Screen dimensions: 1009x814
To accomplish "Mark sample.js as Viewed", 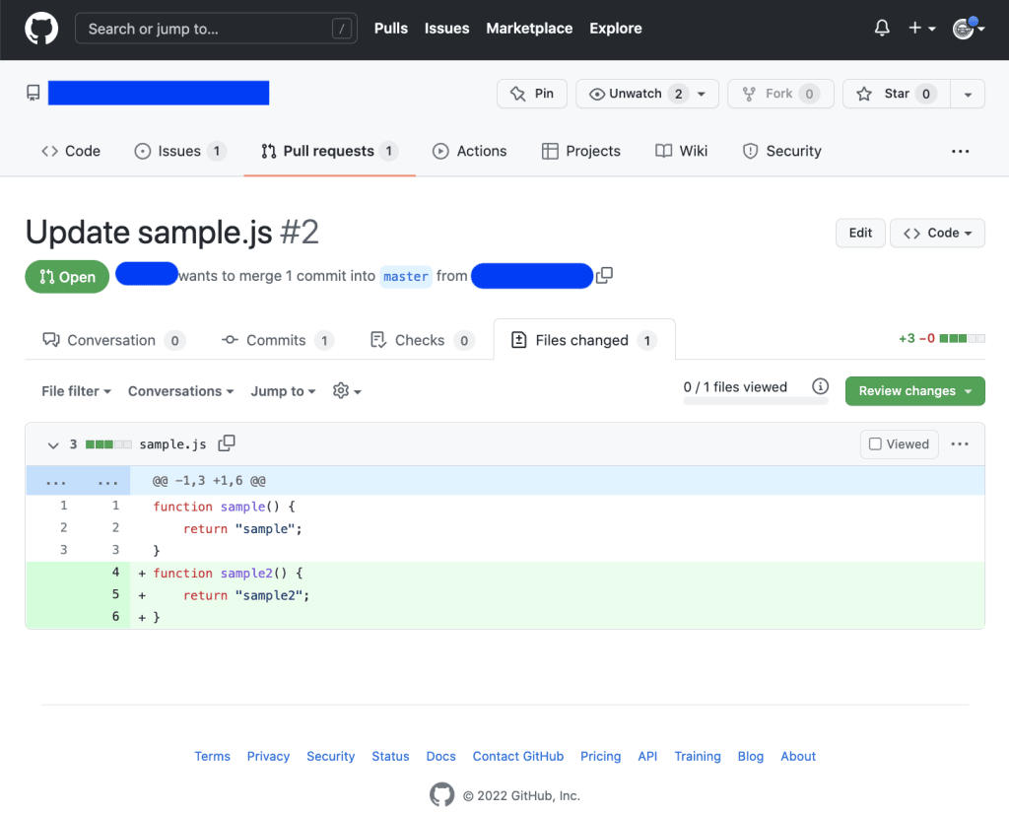I will click(899, 444).
